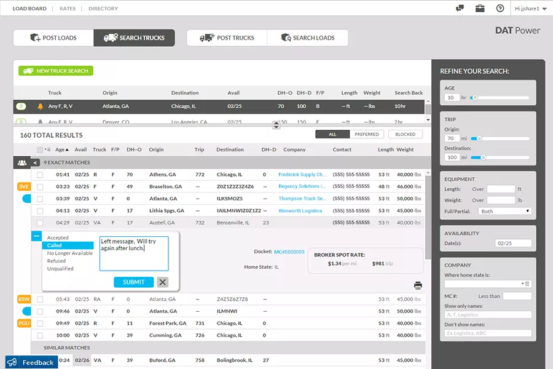Select checkbox for Lithia Spgs, GA row

[40, 211]
